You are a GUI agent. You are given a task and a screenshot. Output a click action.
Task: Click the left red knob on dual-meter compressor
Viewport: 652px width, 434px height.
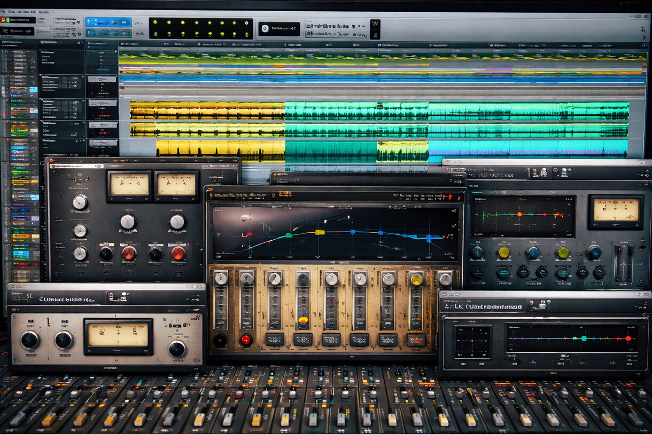pyautogui.click(x=129, y=253)
